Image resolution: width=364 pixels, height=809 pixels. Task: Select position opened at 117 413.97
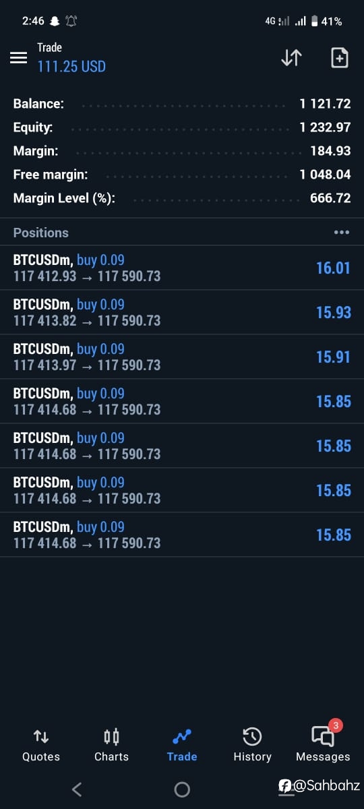coord(182,357)
